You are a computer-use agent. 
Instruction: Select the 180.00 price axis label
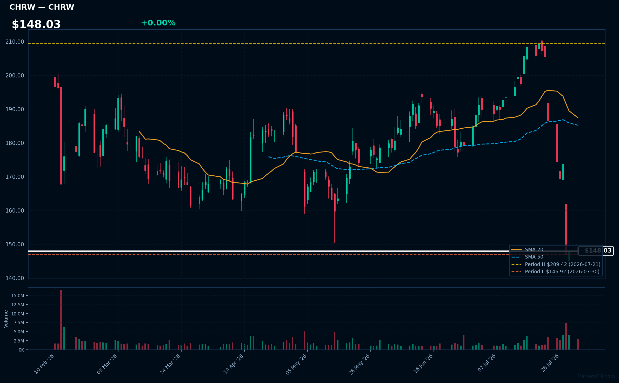15,143
